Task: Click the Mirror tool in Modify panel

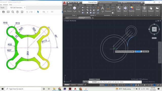Action: coord(91,10)
